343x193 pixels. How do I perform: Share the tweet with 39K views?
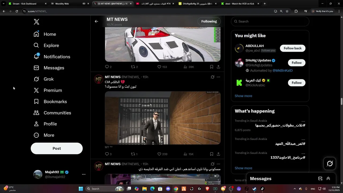[x=218, y=67]
